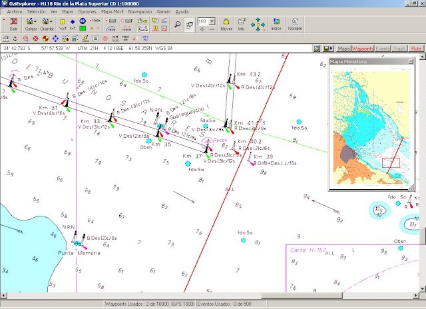Viewport: 426px width, 309px height.
Task: Click the Mapa Miniatura overview thumbnail
Action: tap(371, 127)
